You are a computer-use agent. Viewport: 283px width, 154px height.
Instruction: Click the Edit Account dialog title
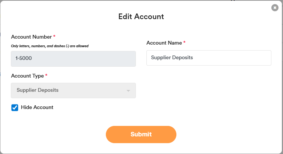141,16
